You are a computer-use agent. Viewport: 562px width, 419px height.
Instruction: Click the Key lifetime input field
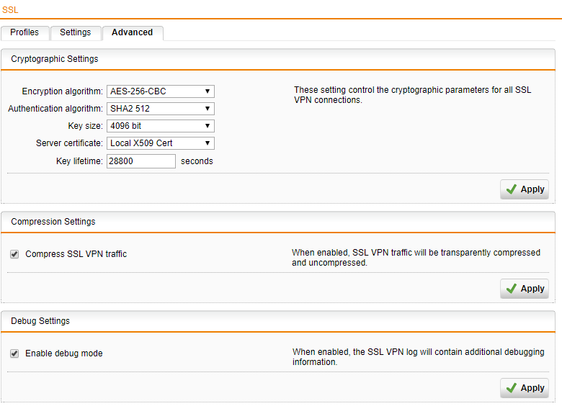point(141,161)
